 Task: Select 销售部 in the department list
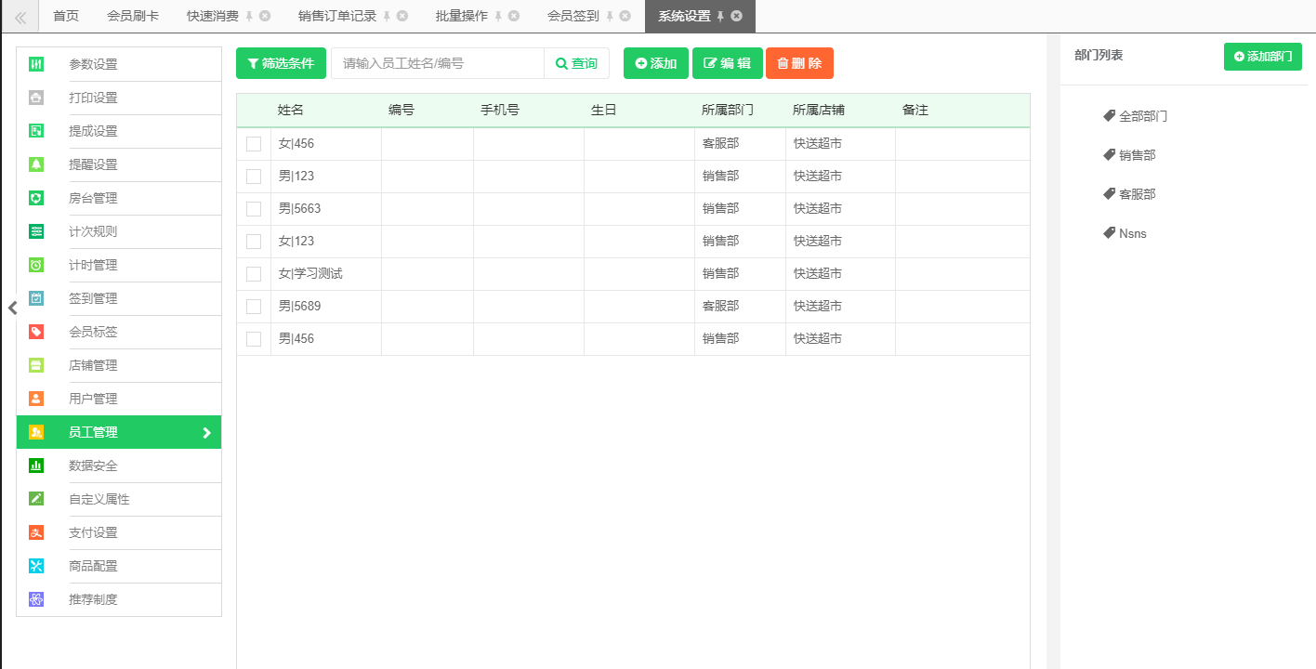pyautogui.click(x=1137, y=155)
